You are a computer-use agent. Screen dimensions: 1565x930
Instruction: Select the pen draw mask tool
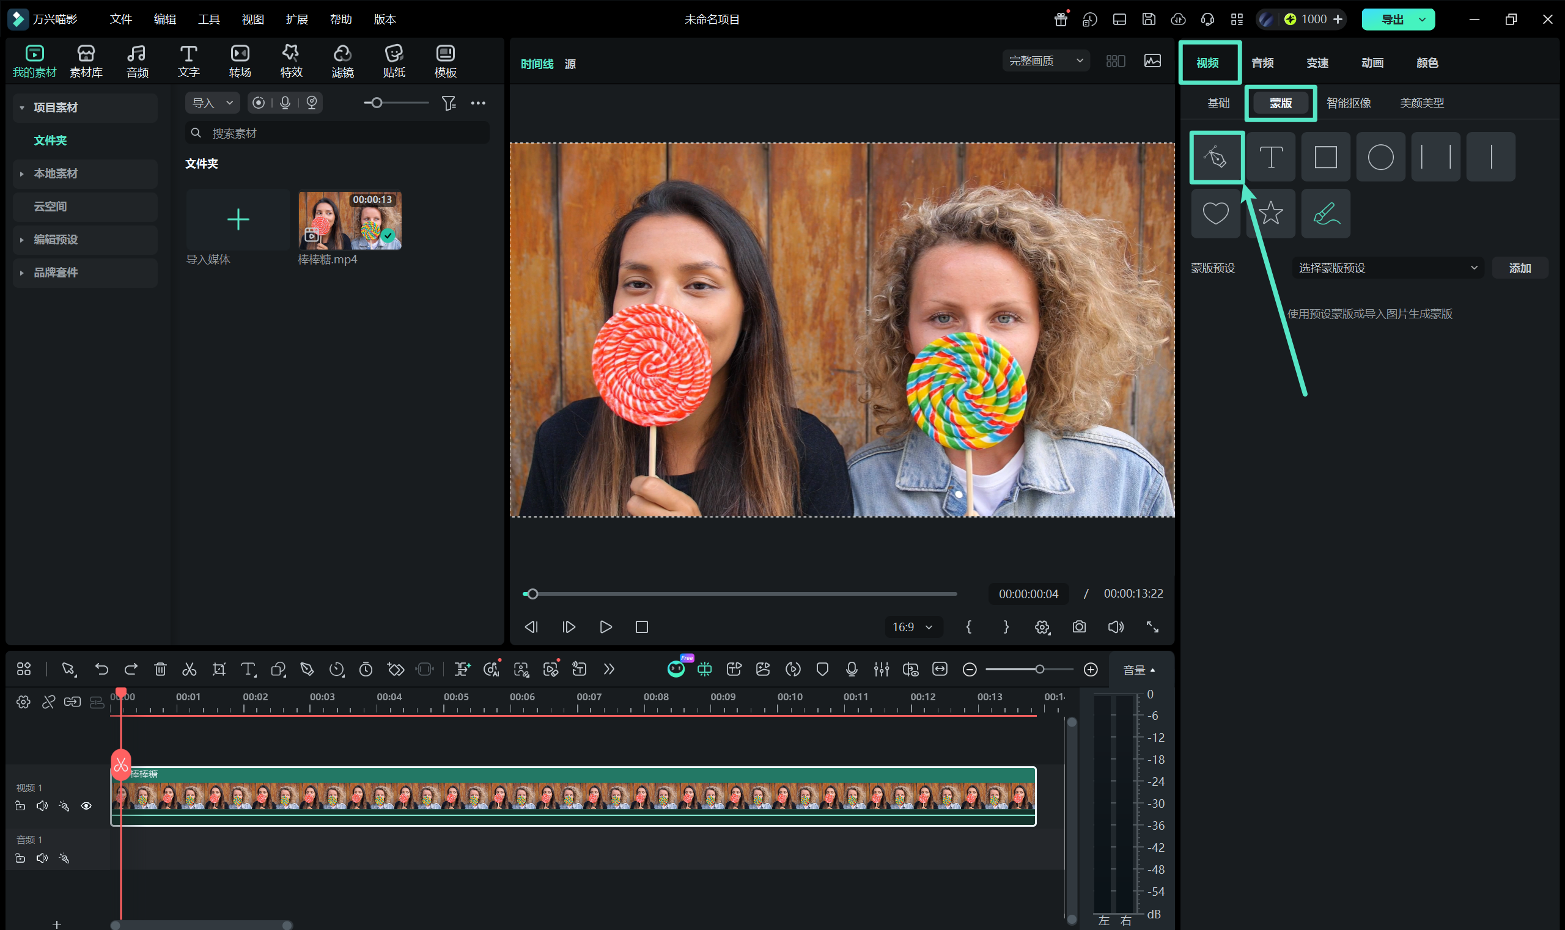[x=1216, y=156]
